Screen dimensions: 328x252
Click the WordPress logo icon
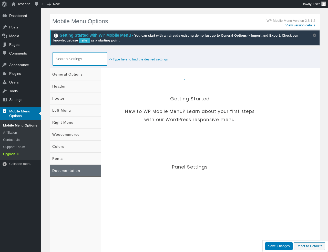coord(4,4)
